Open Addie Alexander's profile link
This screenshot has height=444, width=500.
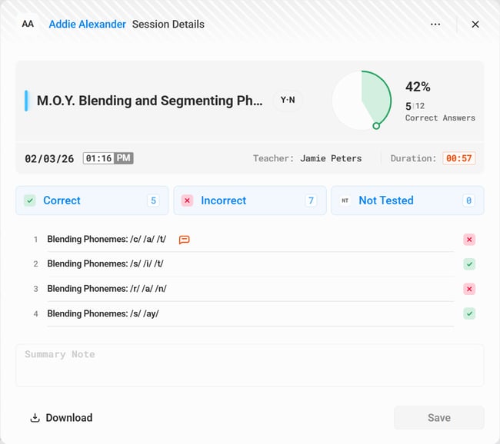point(87,25)
